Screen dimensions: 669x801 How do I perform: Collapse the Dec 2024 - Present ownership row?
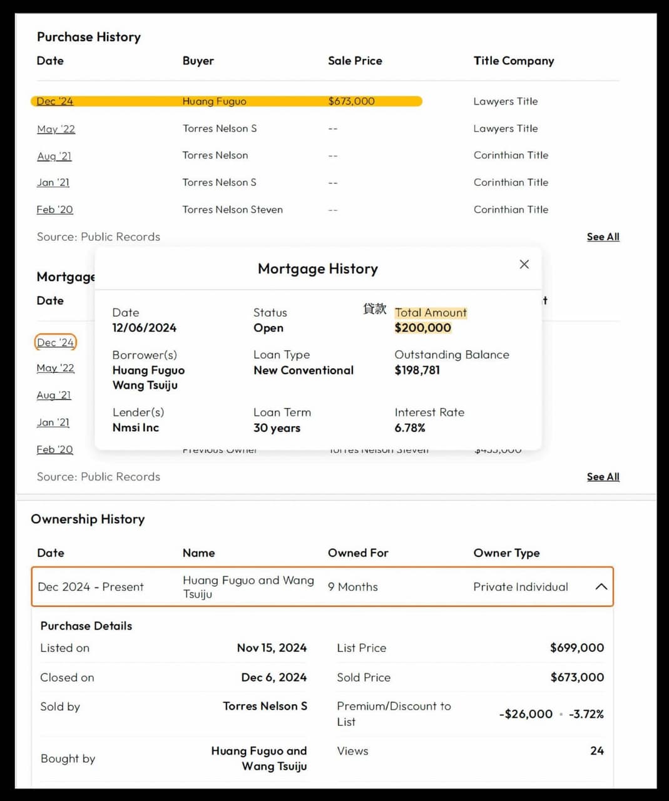coord(601,586)
